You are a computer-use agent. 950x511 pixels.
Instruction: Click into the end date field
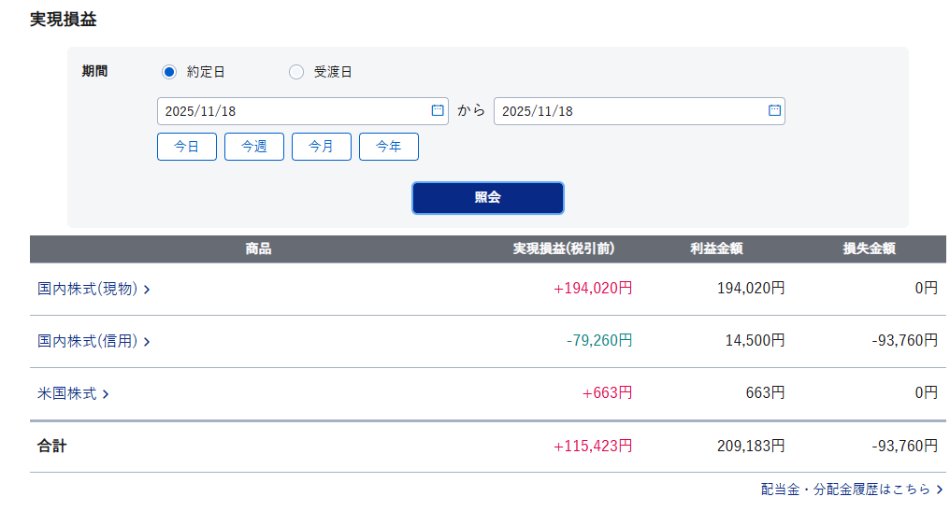626,111
